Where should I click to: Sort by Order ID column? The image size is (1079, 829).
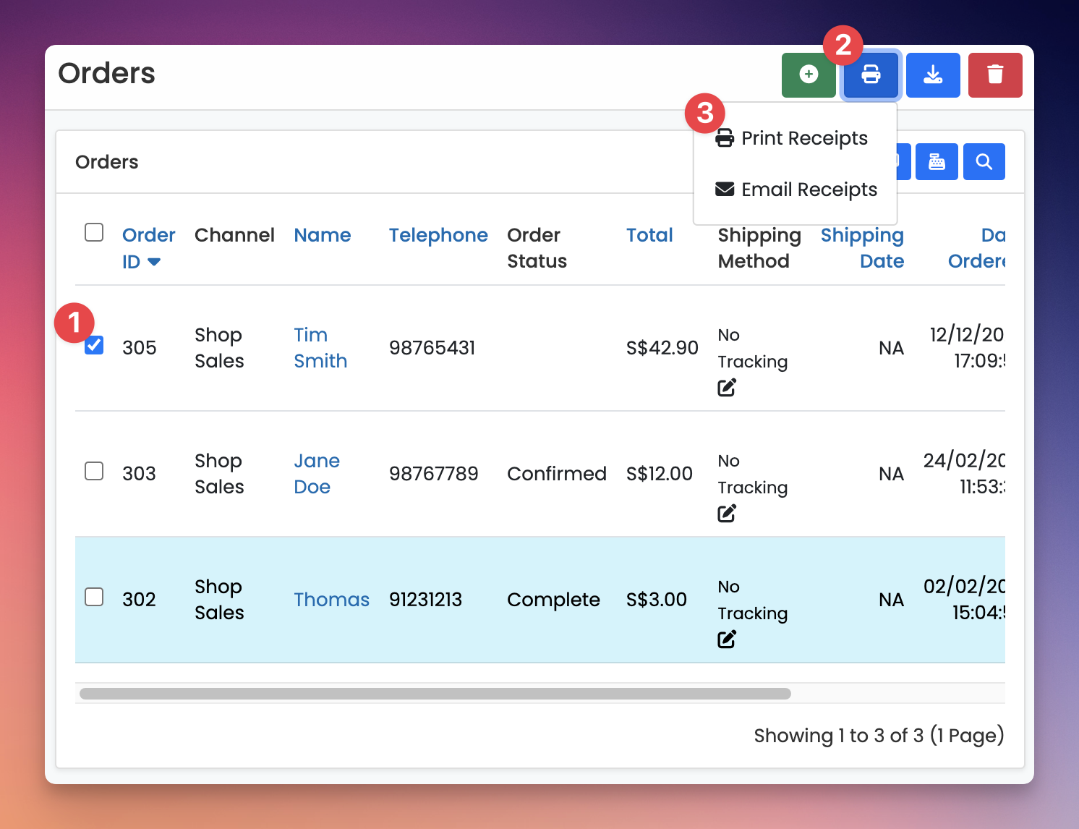click(x=148, y=248)
